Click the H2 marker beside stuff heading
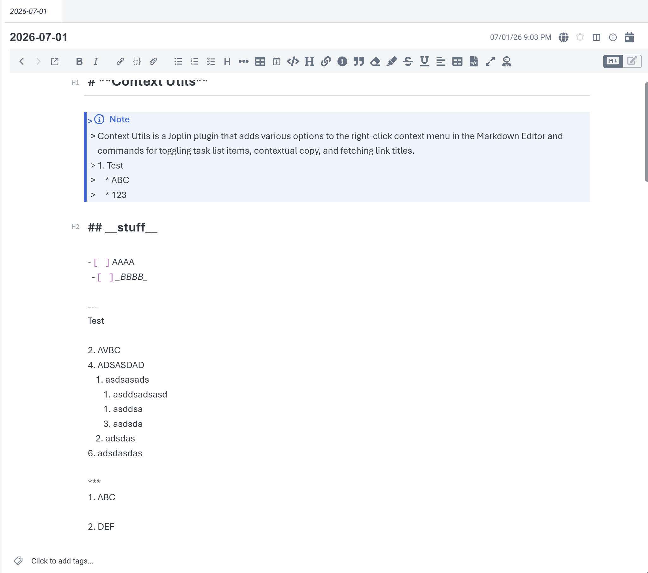The image size is (648, 573). 75,227
